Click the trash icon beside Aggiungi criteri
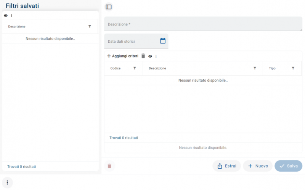 point(143,56)
